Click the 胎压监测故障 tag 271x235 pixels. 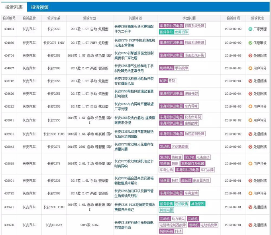[x=194, y=134]
